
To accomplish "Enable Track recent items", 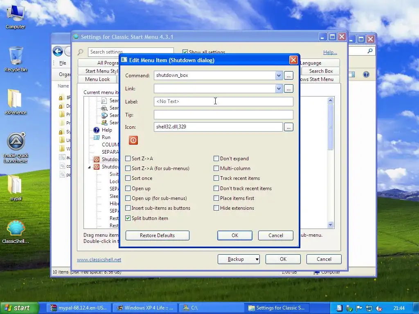I will tap(216, 178).
